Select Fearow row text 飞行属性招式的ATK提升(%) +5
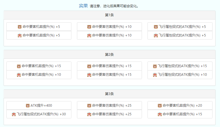 pos(182,35)
